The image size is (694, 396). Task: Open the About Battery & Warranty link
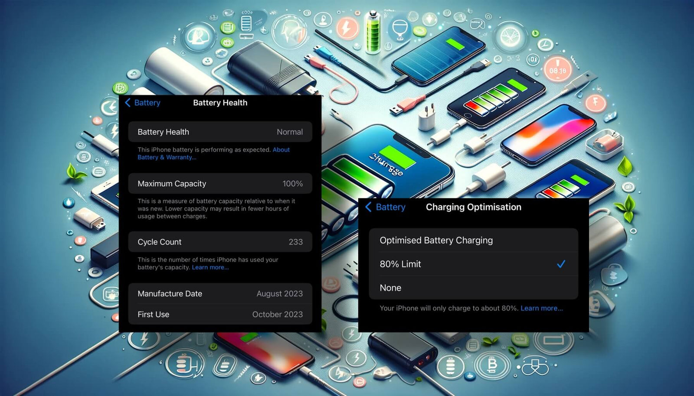tap(167, 157)
